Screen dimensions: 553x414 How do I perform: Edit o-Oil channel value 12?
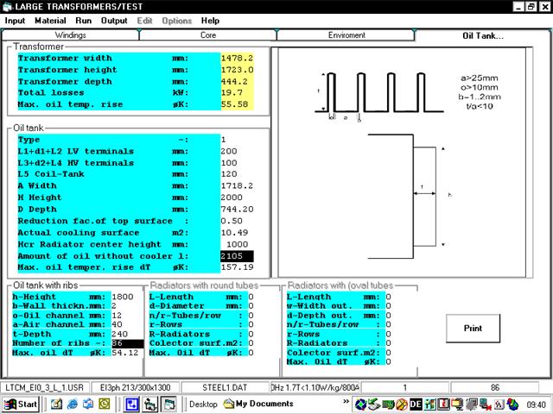click(127, 316)
